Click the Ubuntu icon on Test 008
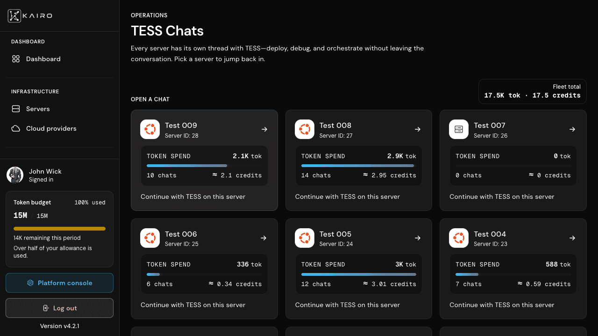This screenshot has width=598, height=336. pos(305,129)
